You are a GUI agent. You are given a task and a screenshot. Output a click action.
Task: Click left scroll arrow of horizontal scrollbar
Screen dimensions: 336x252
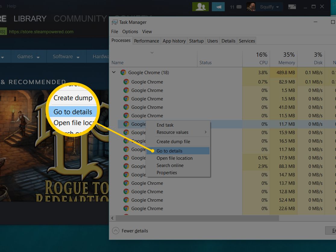(x=112, y=218)
